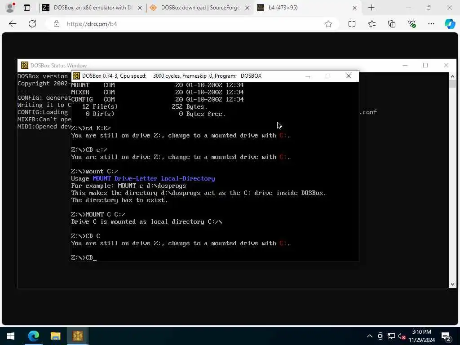Open Browser essentials heart icon
The width and height of the screenshot is (460, 345).
411,24
